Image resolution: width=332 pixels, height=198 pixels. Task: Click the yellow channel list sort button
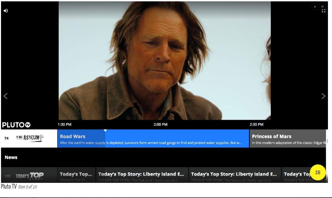(317, 172)
